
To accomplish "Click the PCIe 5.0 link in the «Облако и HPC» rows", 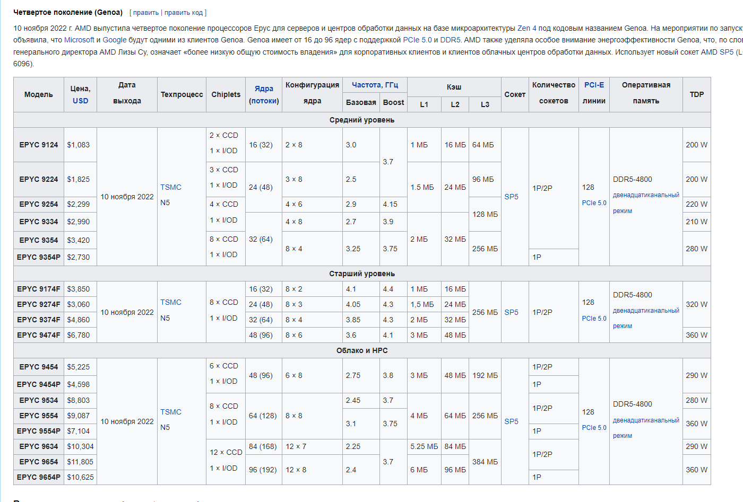I will click(594, 428).
